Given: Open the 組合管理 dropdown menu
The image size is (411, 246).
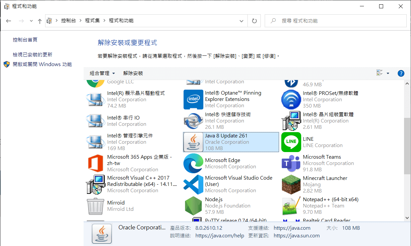Looking at the screenshot, I should pos(102,73).
